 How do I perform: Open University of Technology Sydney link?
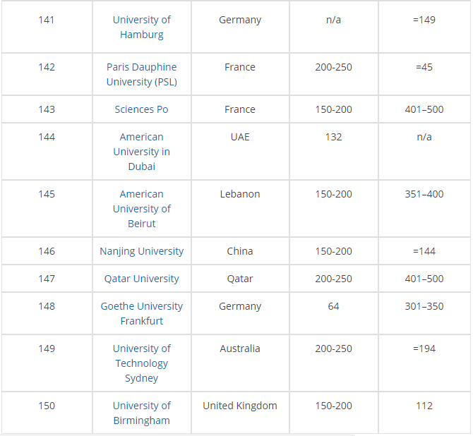coord(141,363)
